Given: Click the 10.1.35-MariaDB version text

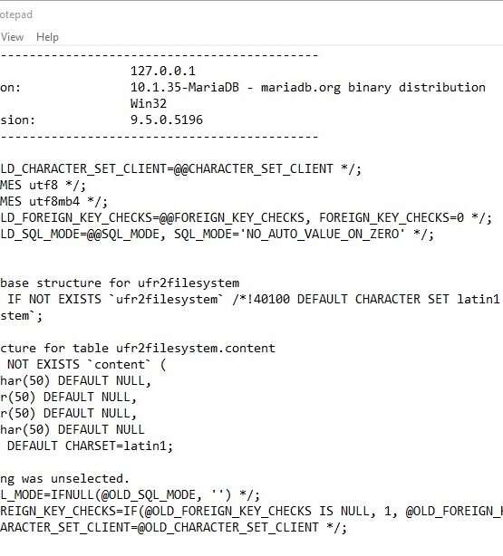Looking at the screenshot, I should coord(185,87).
